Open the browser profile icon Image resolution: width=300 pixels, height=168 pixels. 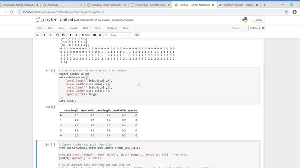click(x=295, y=12)
